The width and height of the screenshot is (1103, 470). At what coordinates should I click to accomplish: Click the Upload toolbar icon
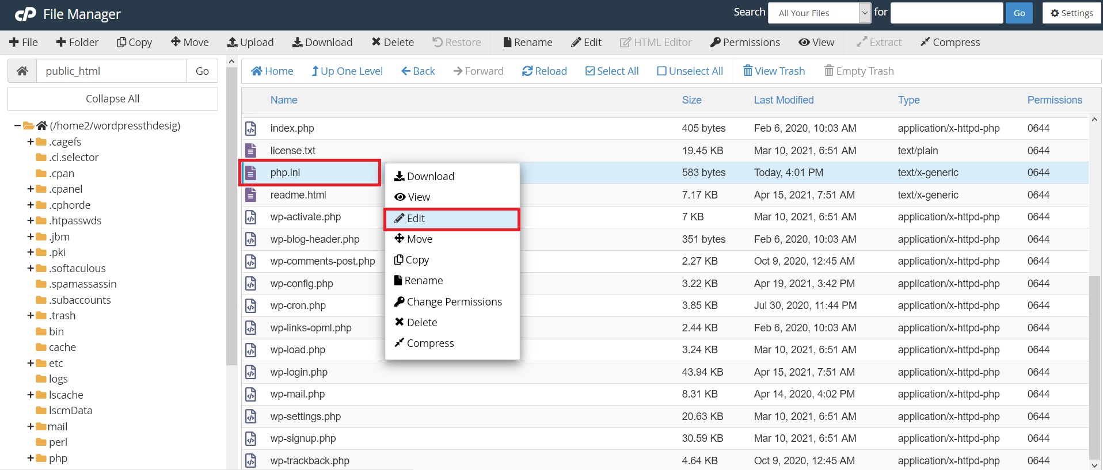[233, 42]
